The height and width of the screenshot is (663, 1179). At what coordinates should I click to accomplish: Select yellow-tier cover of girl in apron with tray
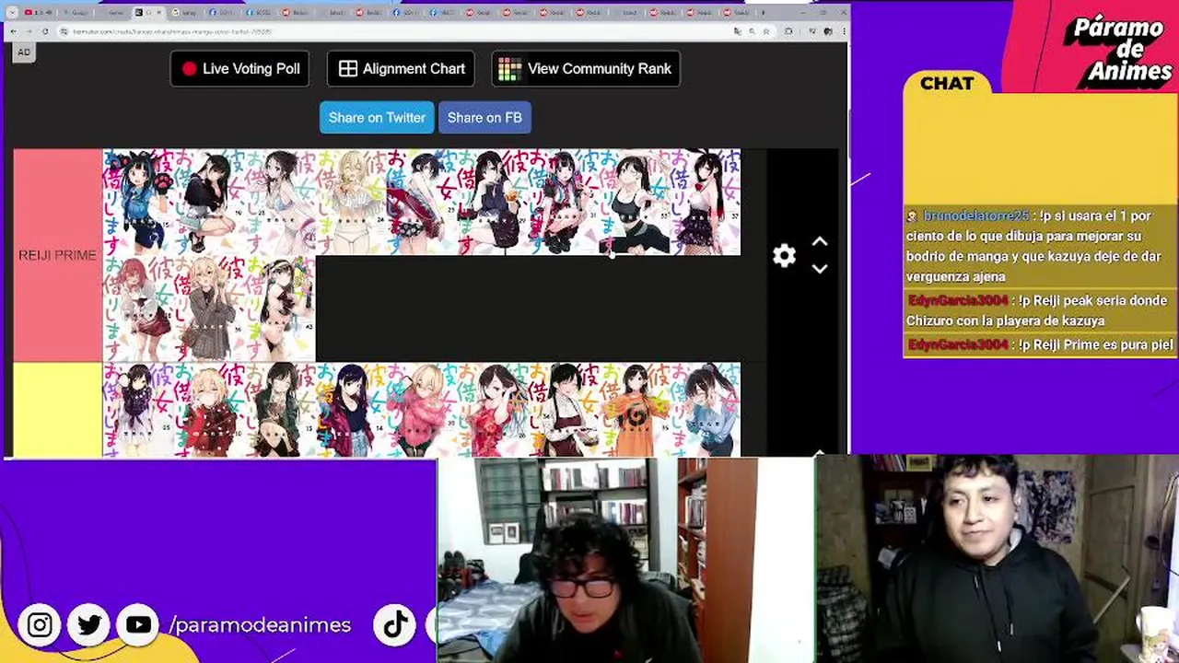pyautogui.click(x=564, y=410)
